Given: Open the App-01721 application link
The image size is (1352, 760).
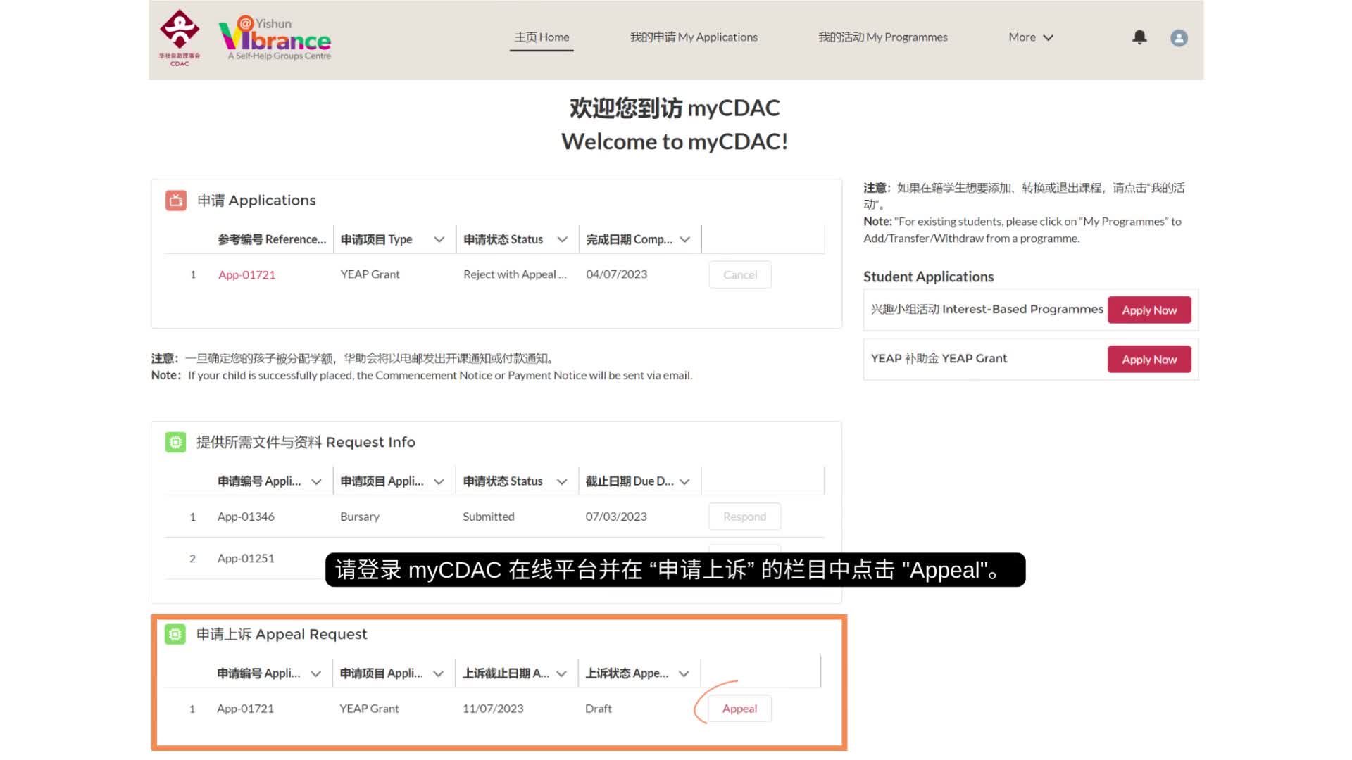Looking at the screenshot, I should [246, 274].
